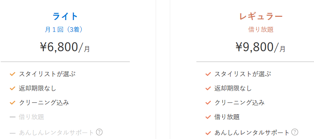The width and height of the screenshot is (314, 139).
Task: Click orange checkmark next to ライト スタイリストが選ぶ
Action: tap(13, 74)
